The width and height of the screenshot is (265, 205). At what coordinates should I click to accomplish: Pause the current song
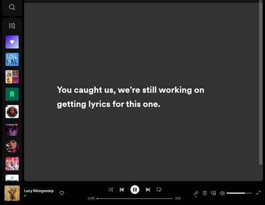tap(135, 190)
